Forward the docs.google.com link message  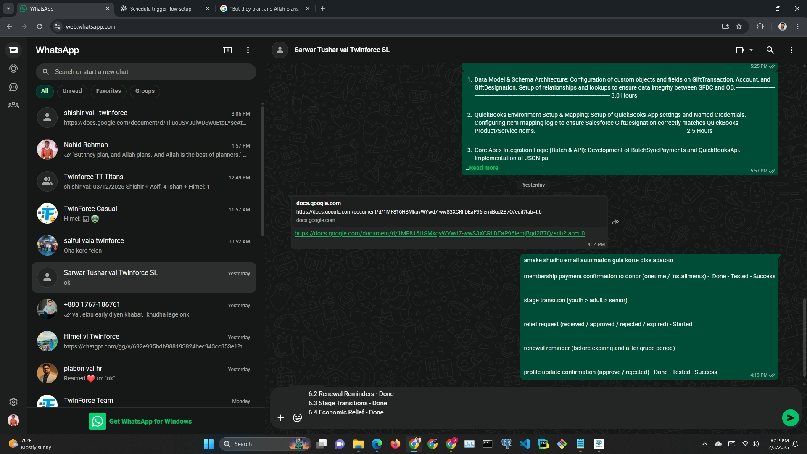(615, 222)
